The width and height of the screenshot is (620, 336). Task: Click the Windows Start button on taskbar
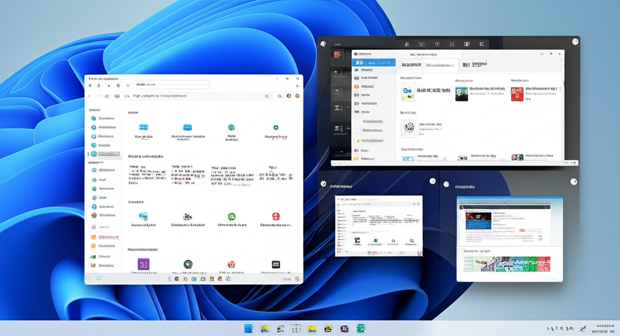[249, 328]
